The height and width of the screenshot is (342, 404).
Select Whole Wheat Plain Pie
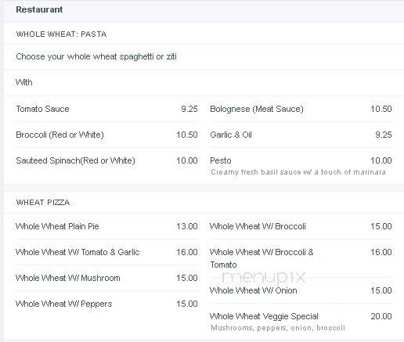click(57, 226)
